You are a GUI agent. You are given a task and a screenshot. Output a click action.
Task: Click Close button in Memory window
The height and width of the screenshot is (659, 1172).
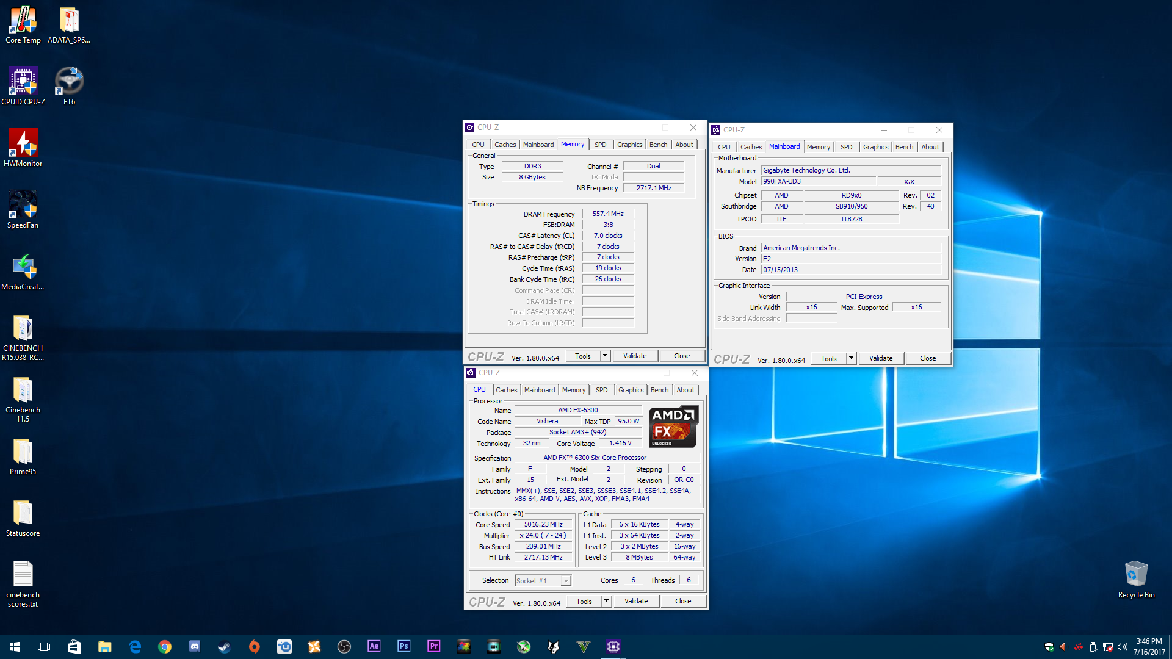(682, 356)
